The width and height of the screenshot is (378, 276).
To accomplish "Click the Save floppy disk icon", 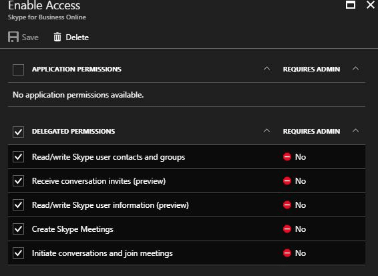I will point(13,37).
